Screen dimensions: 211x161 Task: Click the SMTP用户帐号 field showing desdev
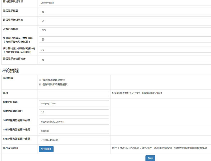point(74,131)
